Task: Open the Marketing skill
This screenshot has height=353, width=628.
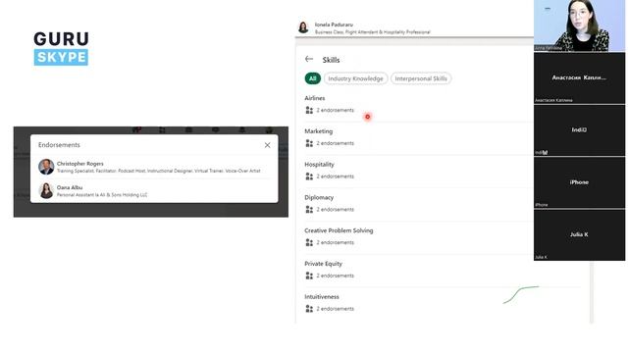Action: [318, 131]
